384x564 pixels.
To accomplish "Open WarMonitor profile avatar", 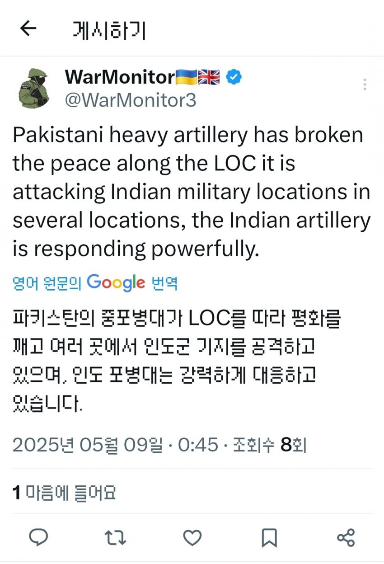I will click(34, 88).
